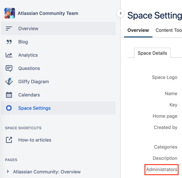The image size is (182, 178).
Task: Switch to the Content Tools tab
Action: point(168,30)
